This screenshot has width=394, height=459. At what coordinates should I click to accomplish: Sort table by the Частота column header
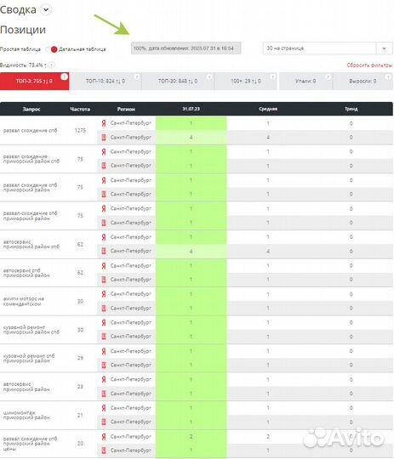tap(80, 109)
